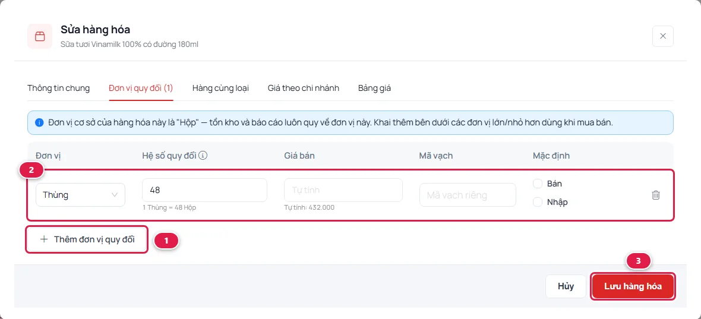Close the Sửa hàng hóa dialog

point(662,36)
